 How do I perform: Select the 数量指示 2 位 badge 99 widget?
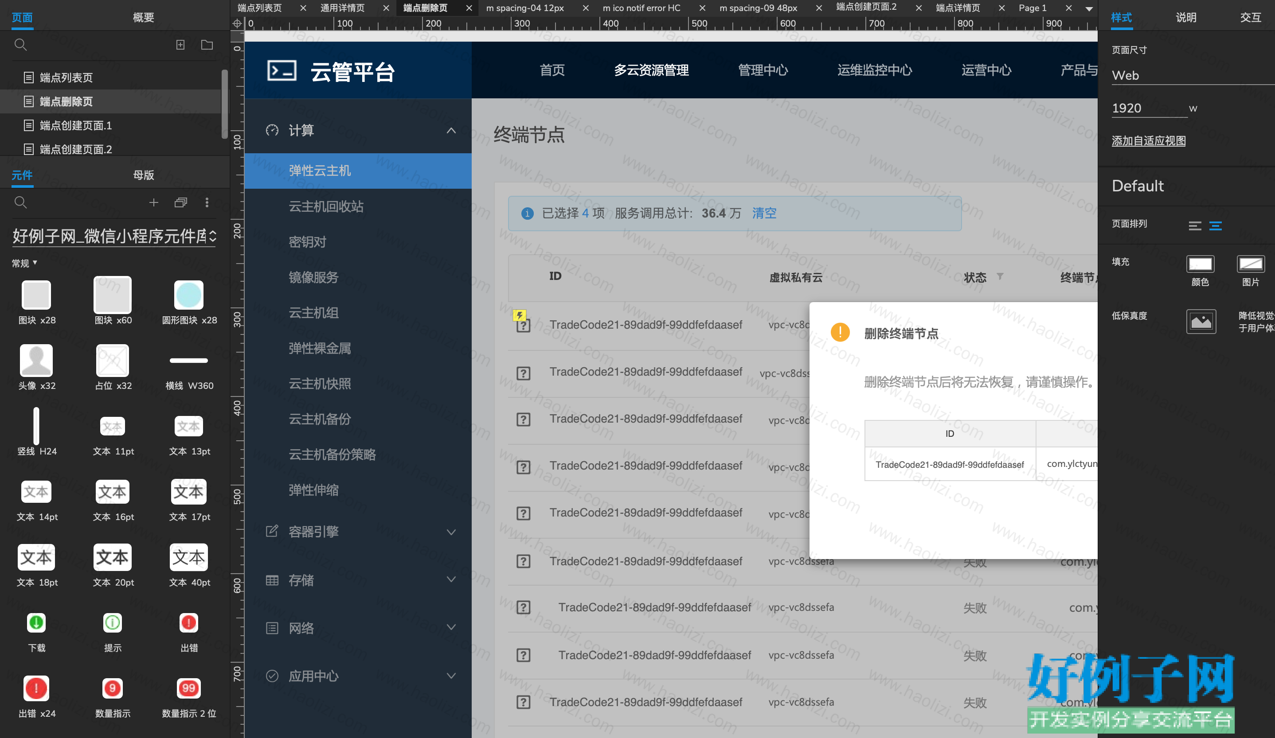pos(189,688)
